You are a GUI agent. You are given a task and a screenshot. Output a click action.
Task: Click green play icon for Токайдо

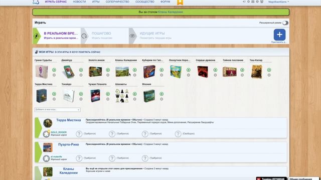click(81, 94)
